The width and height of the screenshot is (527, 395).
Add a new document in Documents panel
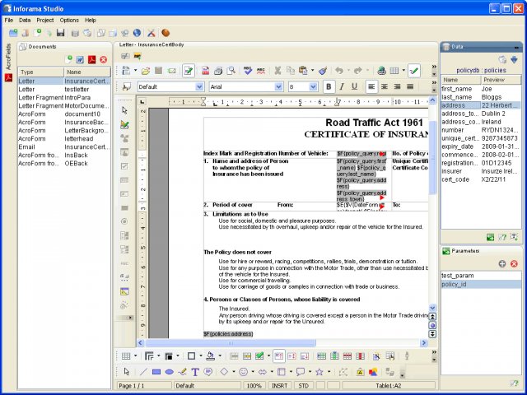69,59
